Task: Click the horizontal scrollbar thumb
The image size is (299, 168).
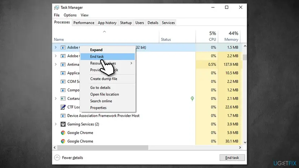Action: 103,147
